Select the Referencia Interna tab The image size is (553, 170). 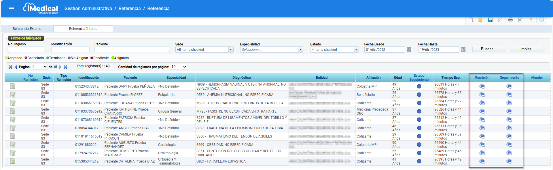point(83,29)
